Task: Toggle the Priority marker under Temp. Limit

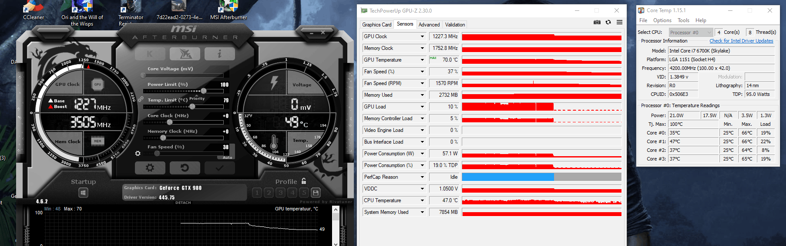Action: [x=197, y=98]
